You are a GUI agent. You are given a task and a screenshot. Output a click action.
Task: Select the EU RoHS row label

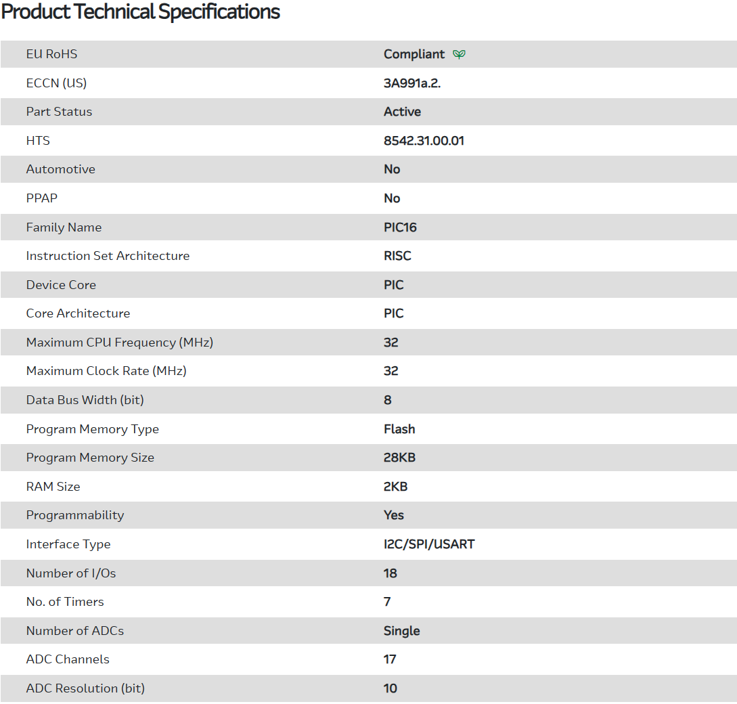click(x=51, y=54)
